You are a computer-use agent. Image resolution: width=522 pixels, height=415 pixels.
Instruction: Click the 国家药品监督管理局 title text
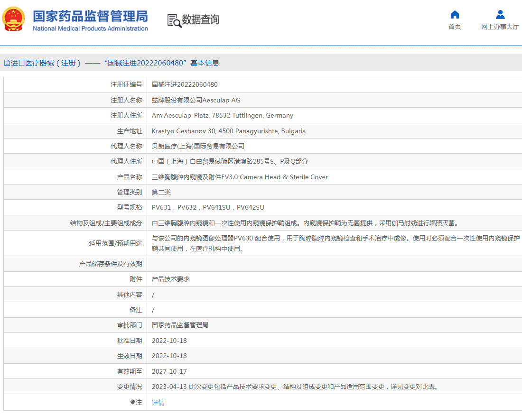click(x=90, y=16)
